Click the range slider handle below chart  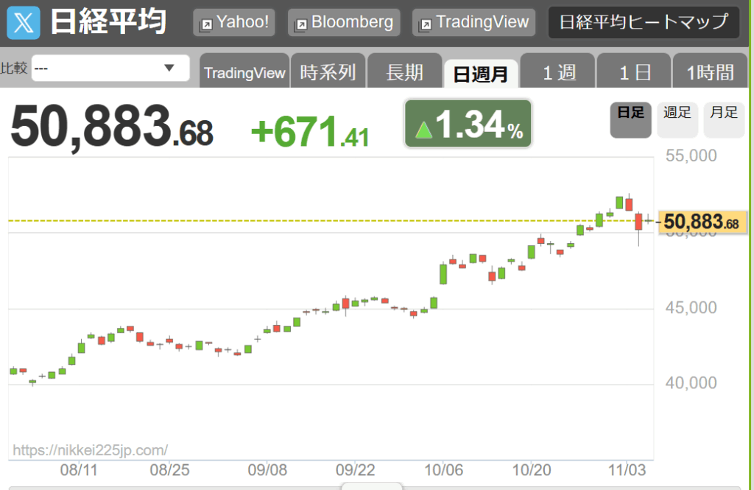[x=372, y=486]
